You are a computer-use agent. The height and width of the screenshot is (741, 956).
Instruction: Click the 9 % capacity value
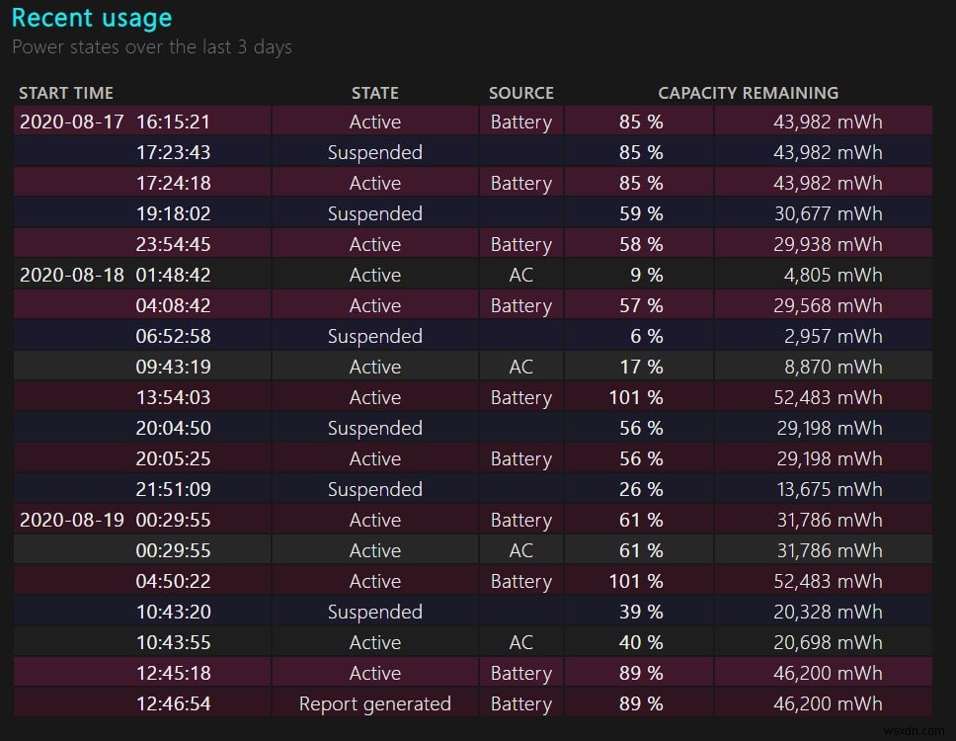pos(647,275)
